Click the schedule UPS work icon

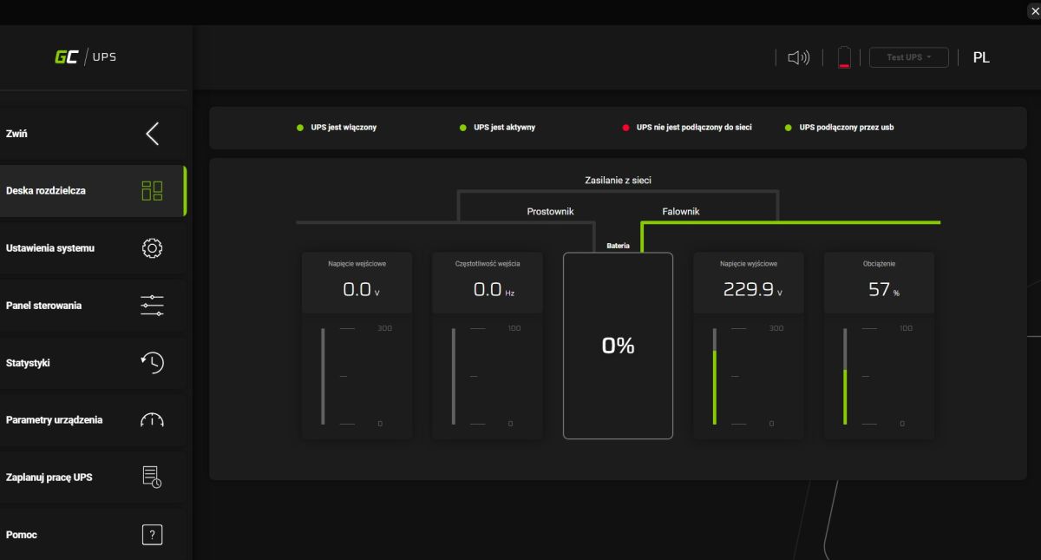pyautogui.click(x=152, y=478)
